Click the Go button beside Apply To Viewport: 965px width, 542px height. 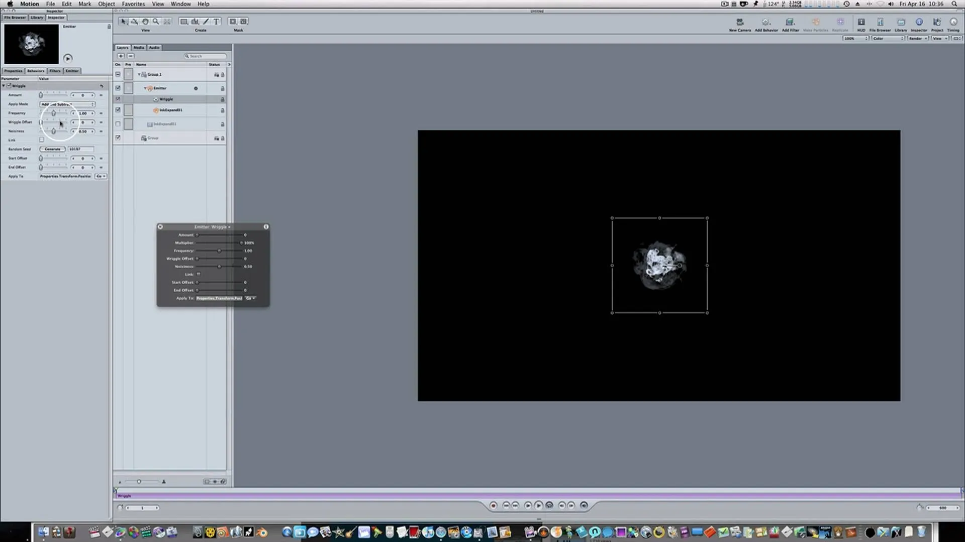coord(101,176)
